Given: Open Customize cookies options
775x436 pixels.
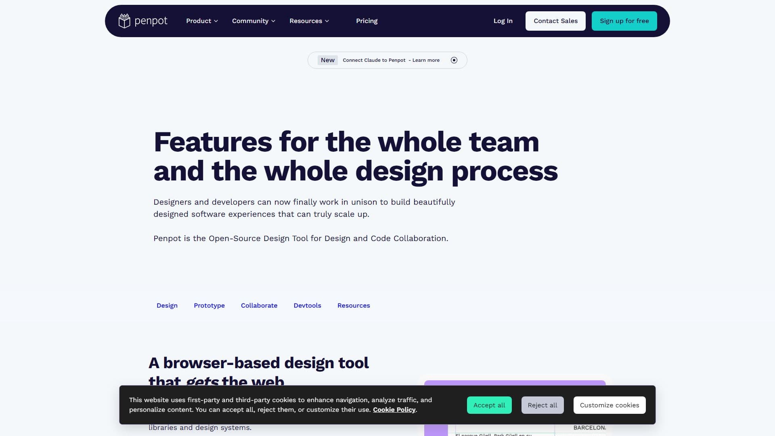Looking at the screenshot, I should (x=610, y=405).
